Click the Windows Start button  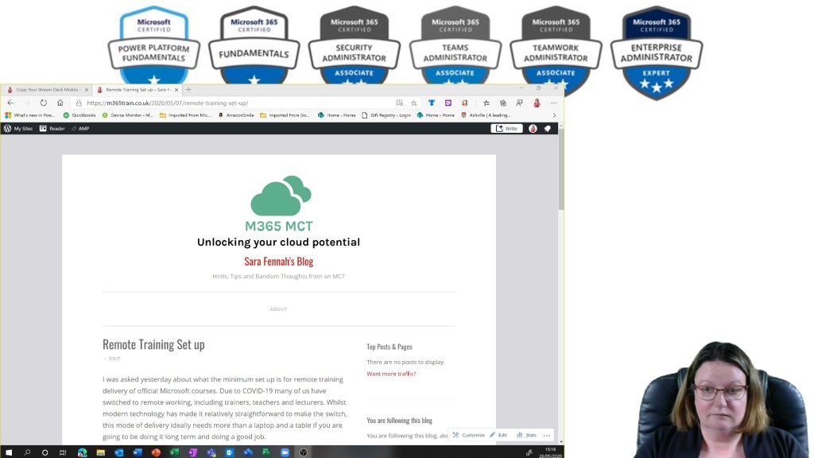[9, 452]
